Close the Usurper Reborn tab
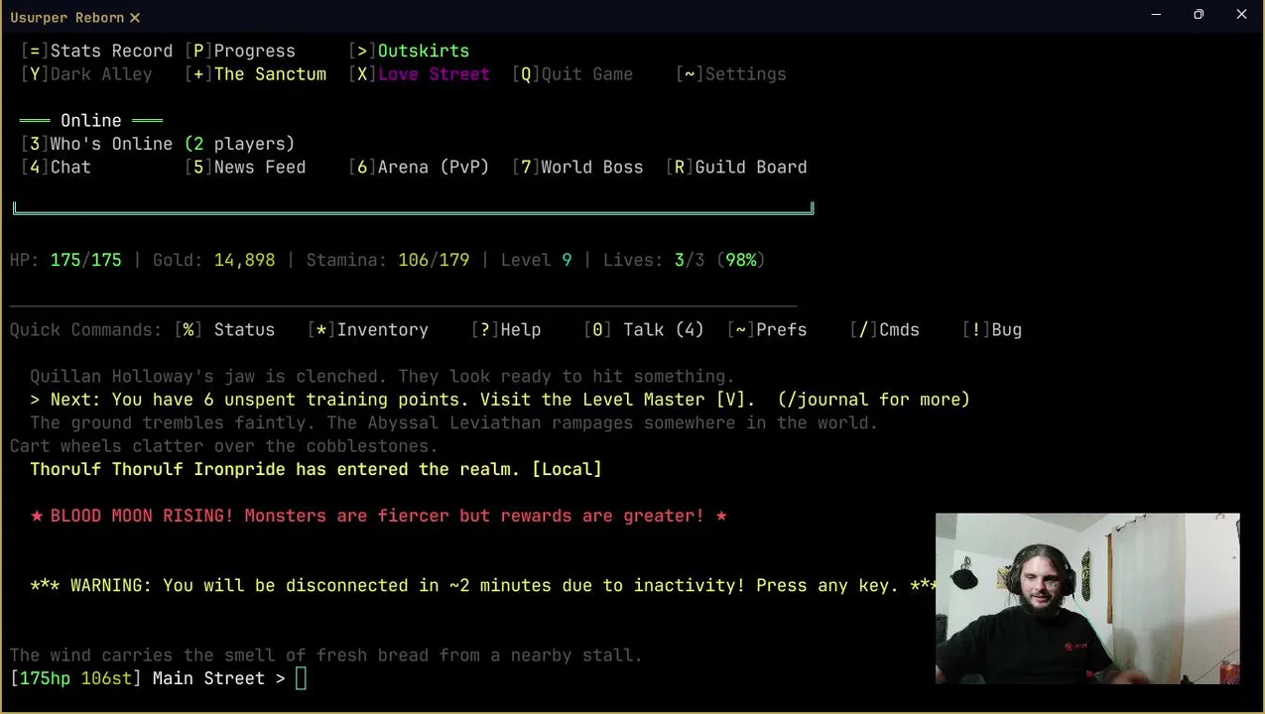This screenshot has height=714, width=1265. (135, 18)
